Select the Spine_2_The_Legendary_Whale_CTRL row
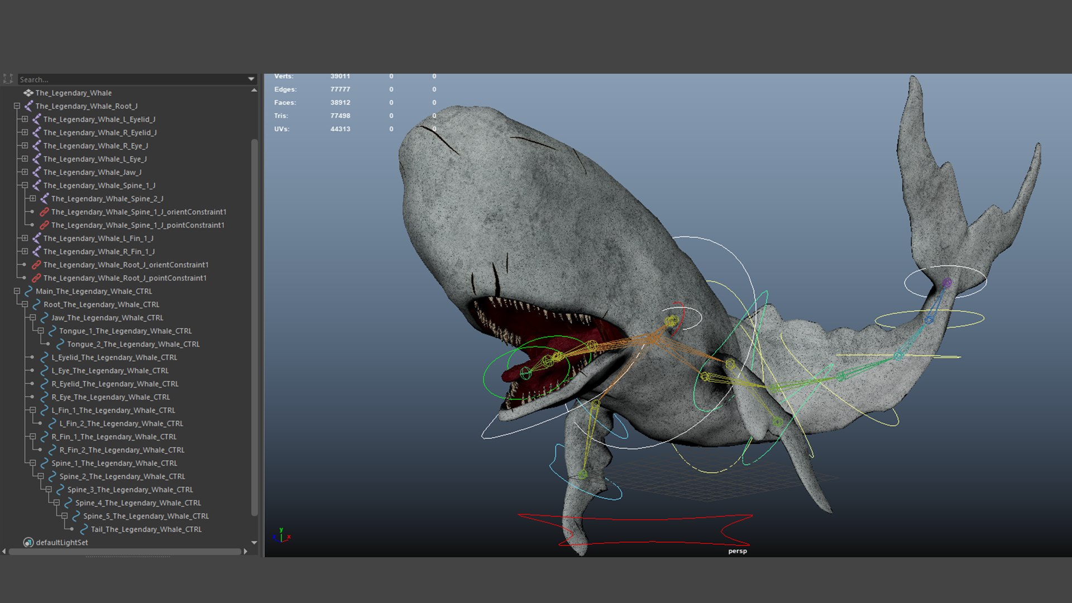 [x=122, y=477]
